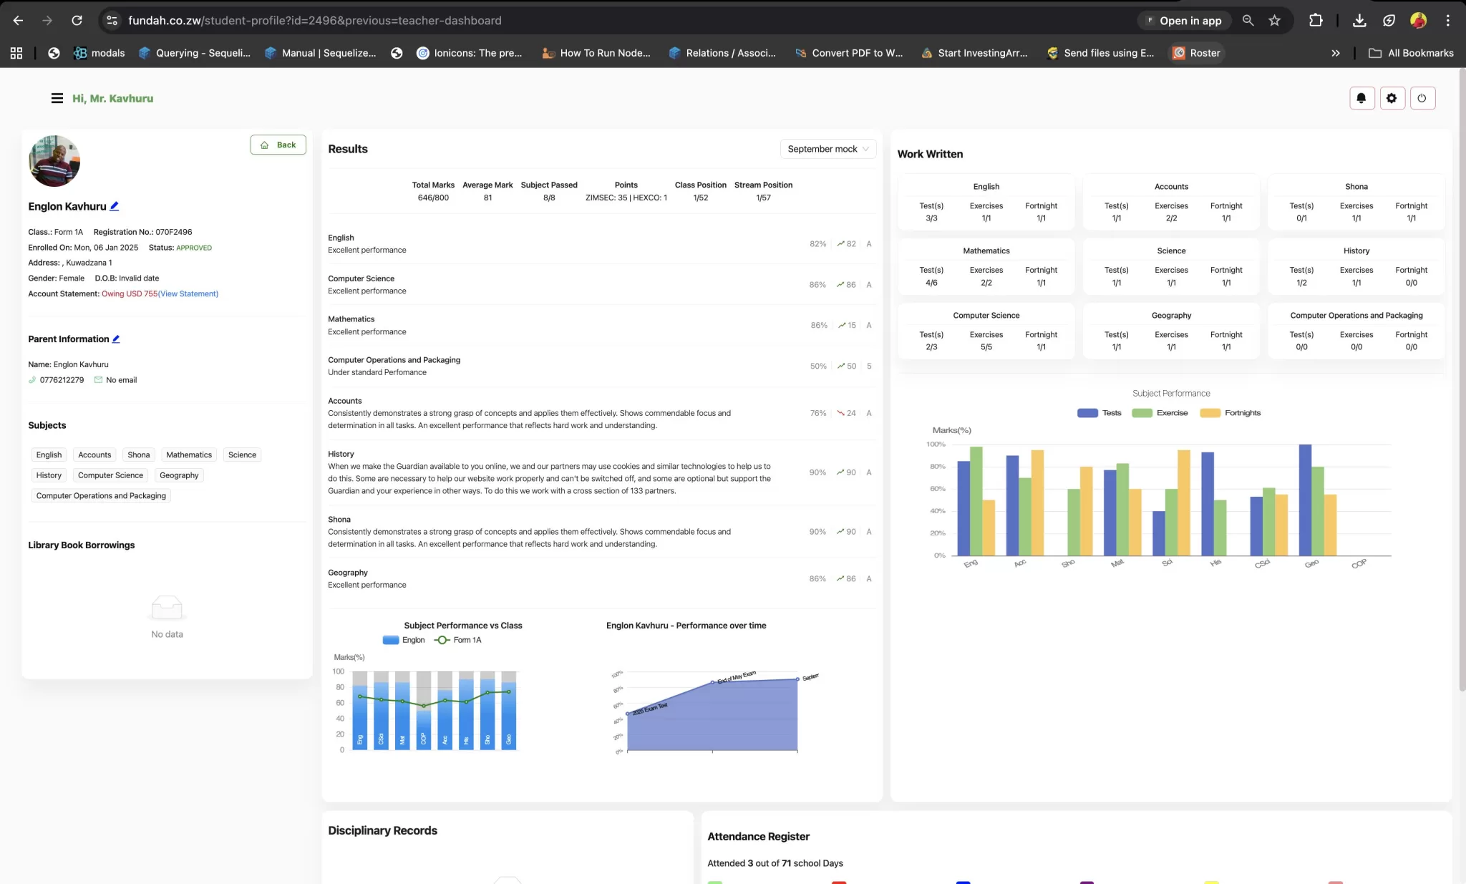Open the View Statement link
This screenshot has width=1466, height=884.
[x=188, y=294]
